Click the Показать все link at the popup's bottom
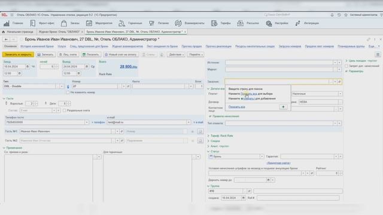Viewport: 383px width, 215px height. 237,107
